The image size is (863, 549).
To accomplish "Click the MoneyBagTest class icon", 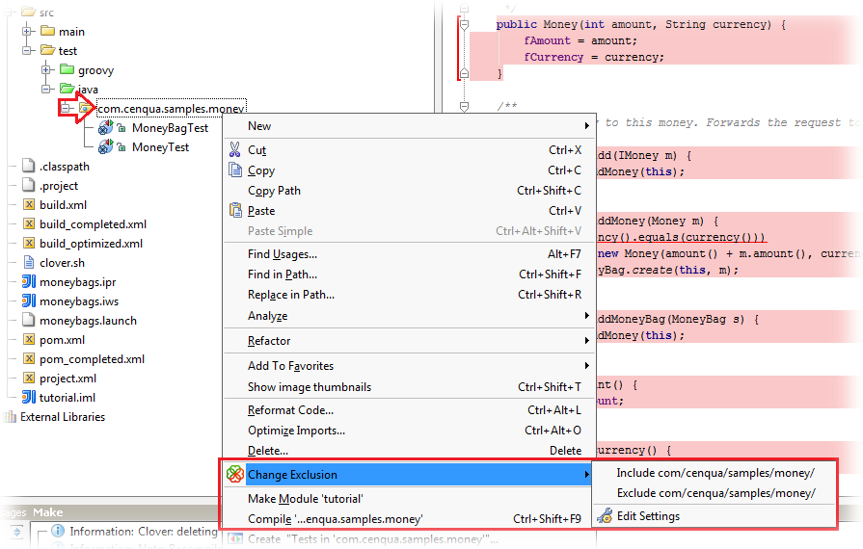I will [x=105, y=128].
